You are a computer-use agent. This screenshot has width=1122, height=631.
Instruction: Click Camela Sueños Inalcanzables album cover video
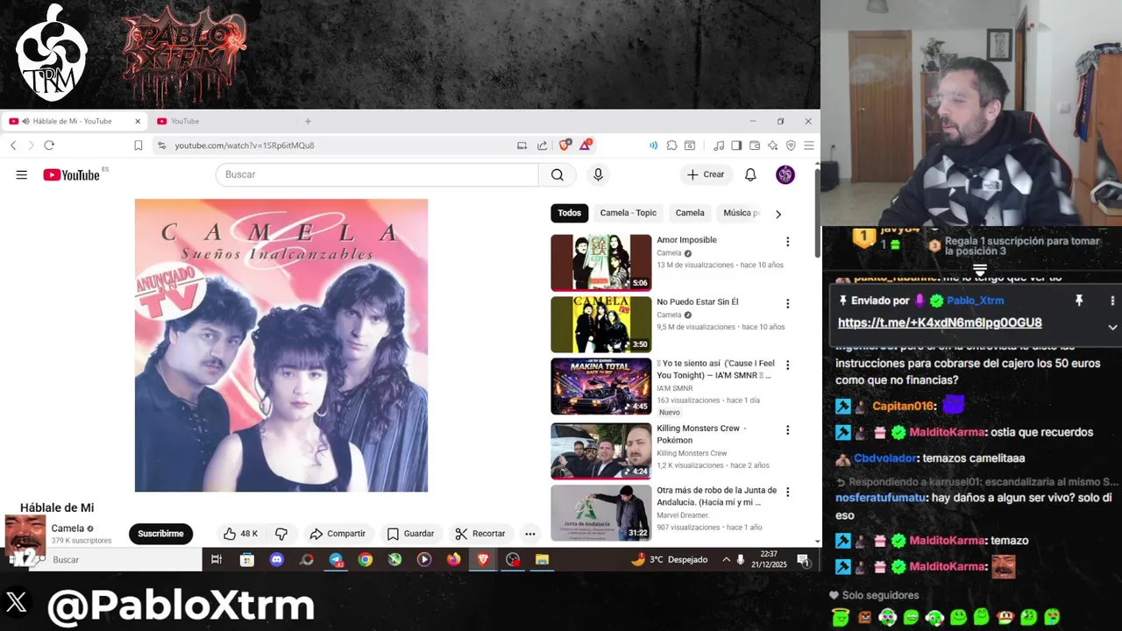point(281,345)
